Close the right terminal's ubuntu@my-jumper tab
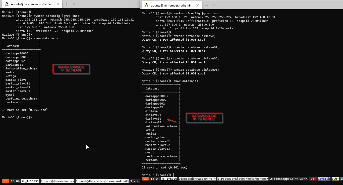Image resolution: width=343 pixels, height=185 pixels. point(197,6)
